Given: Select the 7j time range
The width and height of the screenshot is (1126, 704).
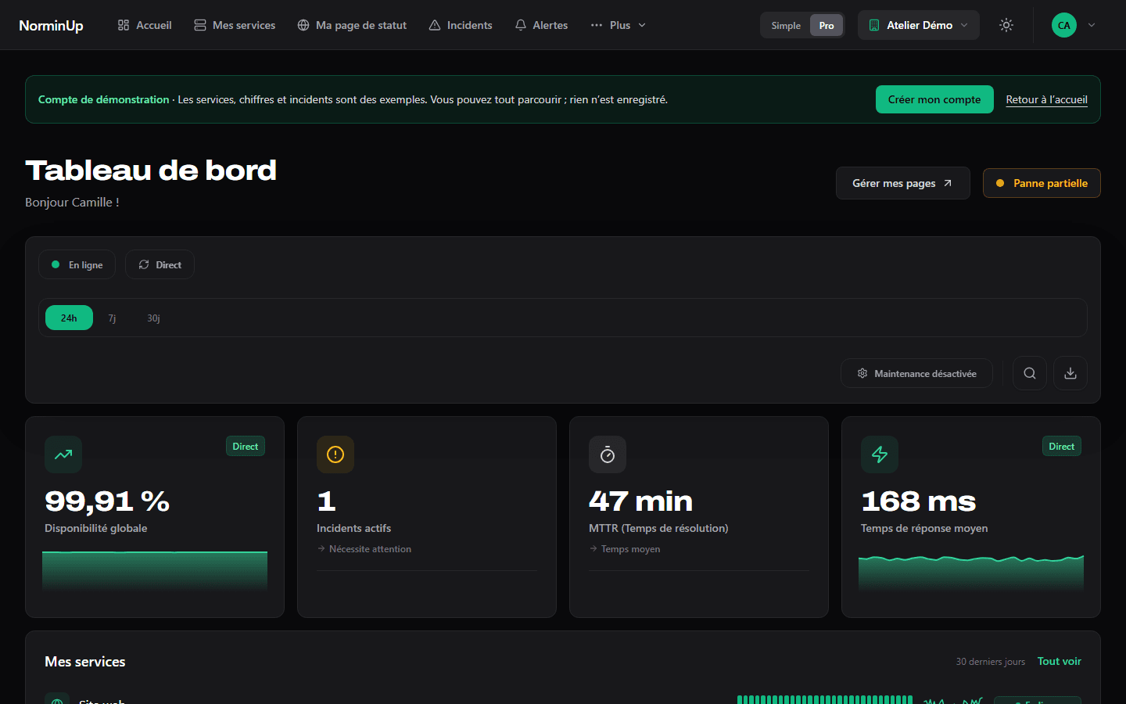Looking at the screenshot, I should [112, 318].
